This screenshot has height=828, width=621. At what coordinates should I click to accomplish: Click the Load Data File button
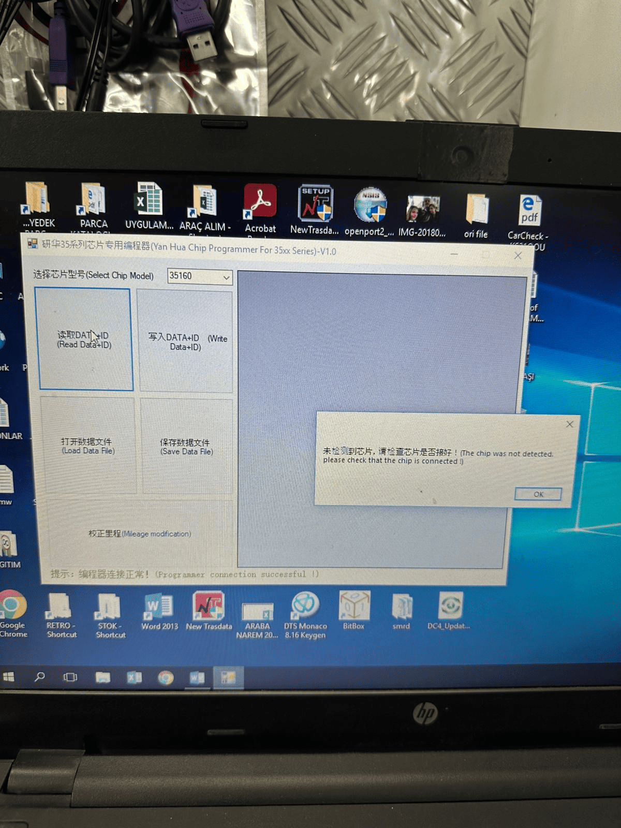pyautogui.click(x=88, y=446)
